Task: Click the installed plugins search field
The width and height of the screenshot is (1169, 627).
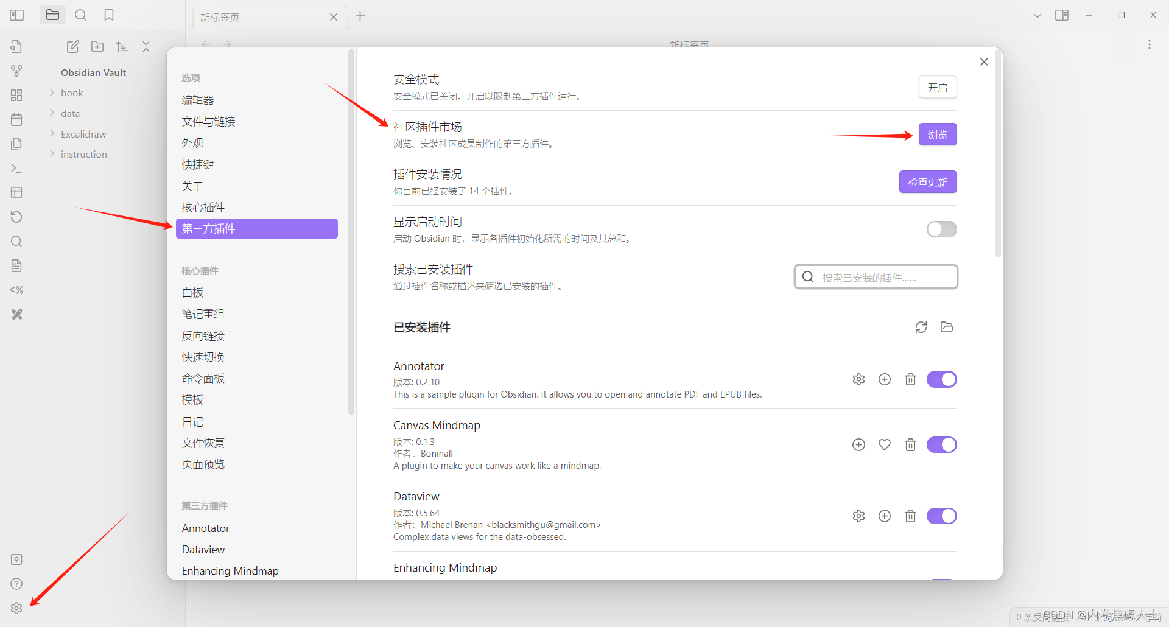Action: click(x=876, y=276)
